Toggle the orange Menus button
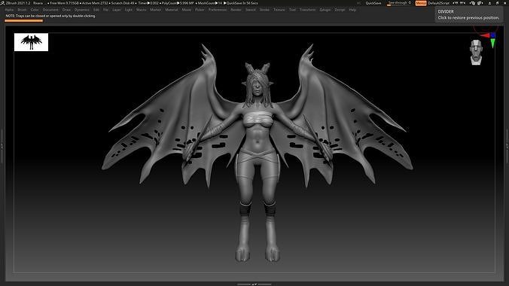Screen dimensions: 509x286 coord(421,3)
